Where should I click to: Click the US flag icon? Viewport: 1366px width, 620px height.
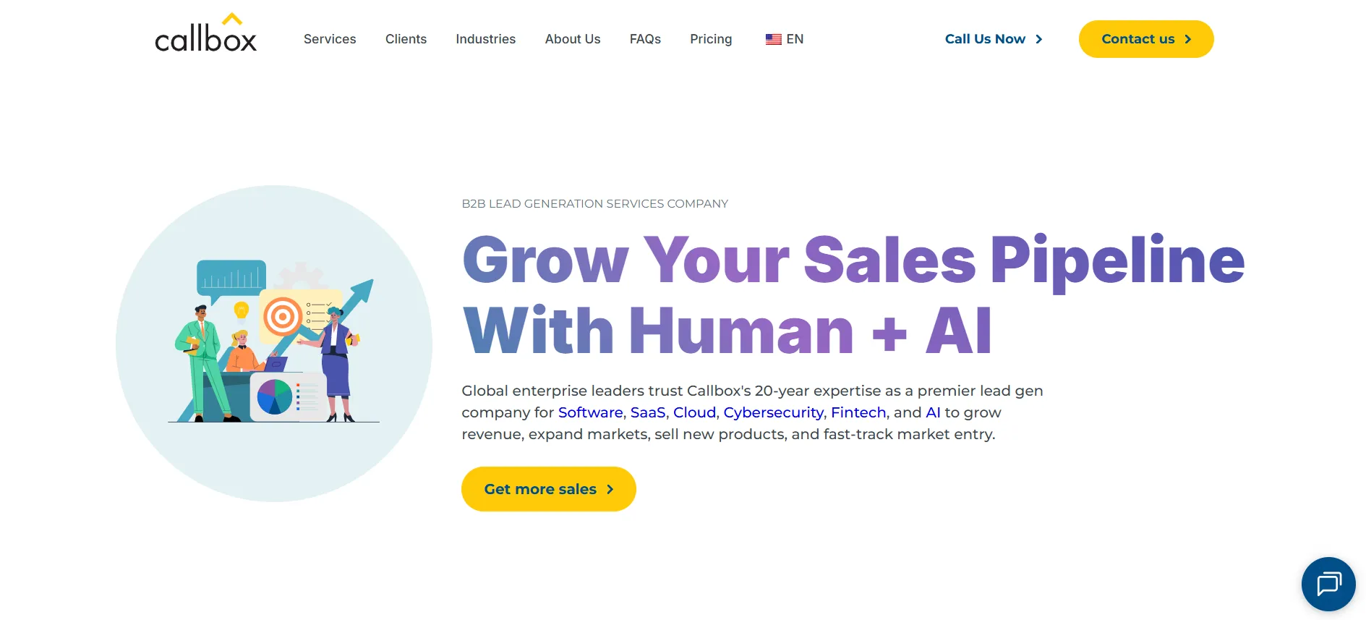pyautogui.click(x=772, y=39)
